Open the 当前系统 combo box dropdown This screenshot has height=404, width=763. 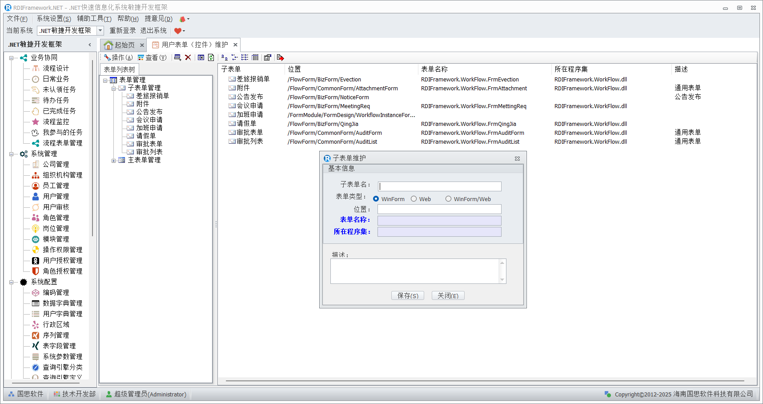point(100,31)
